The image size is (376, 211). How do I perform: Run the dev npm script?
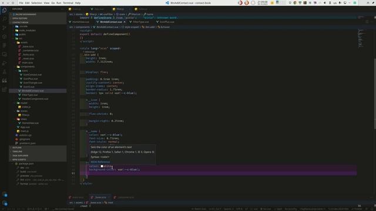38,168
